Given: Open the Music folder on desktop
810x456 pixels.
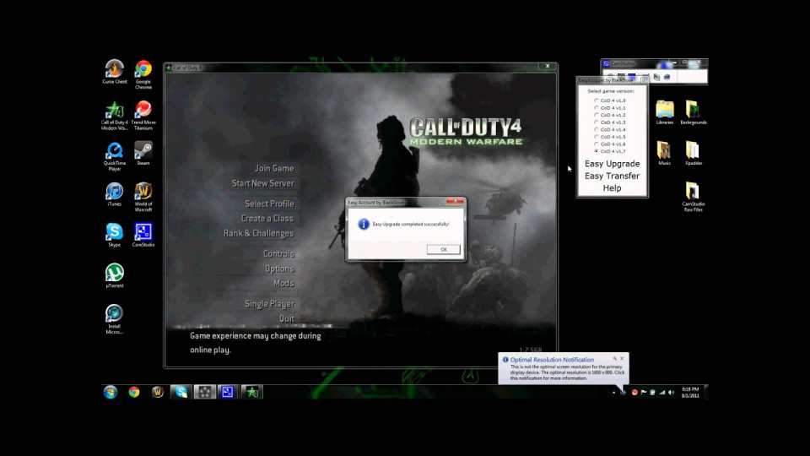Looking at the screenshot, I should [664, 153].
